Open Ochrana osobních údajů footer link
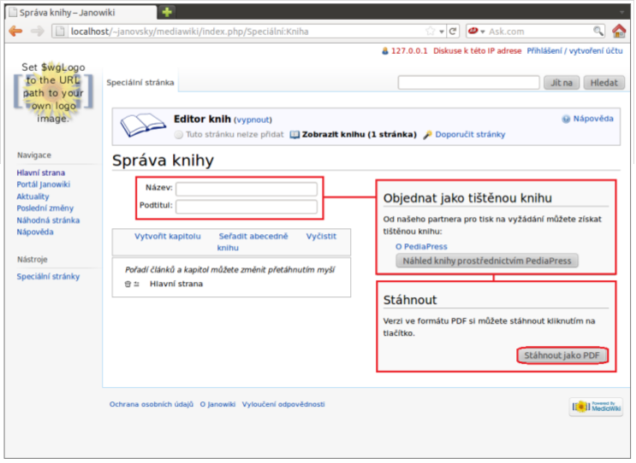 [x=152, y=404]
